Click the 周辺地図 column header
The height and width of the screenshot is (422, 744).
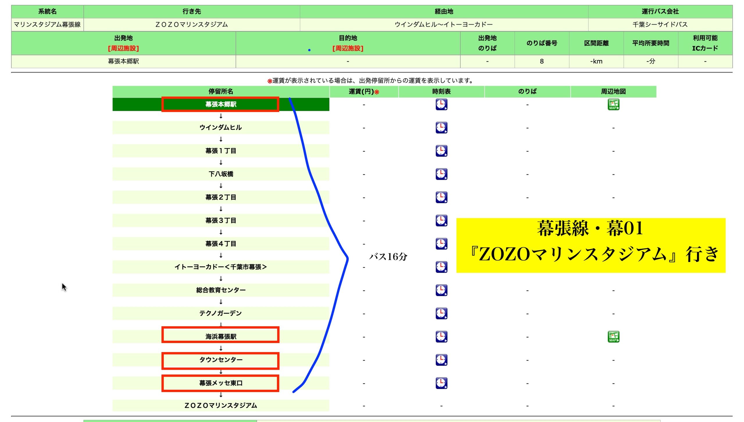[613, 91]
